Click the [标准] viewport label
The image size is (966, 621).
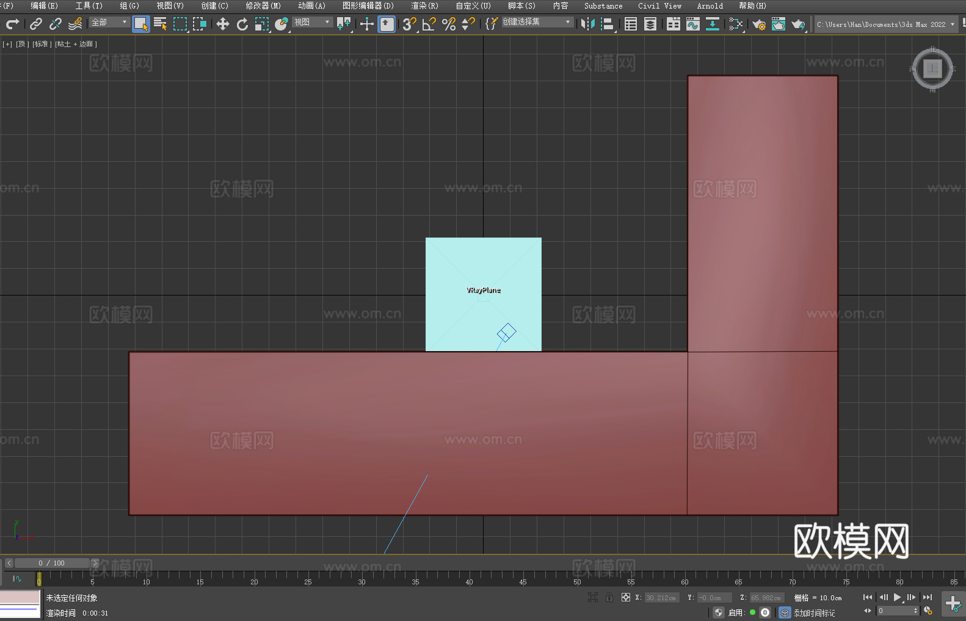pyautogui.click(x=42, y=44)
